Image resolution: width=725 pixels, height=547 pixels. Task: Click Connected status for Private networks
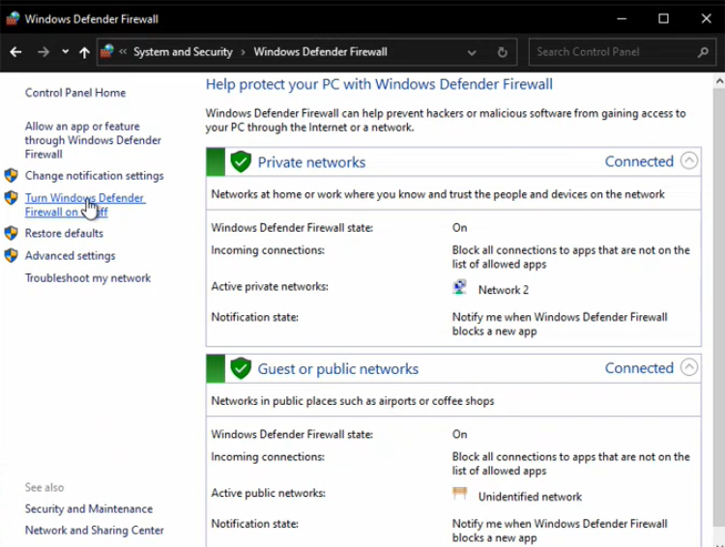point(639,161)
